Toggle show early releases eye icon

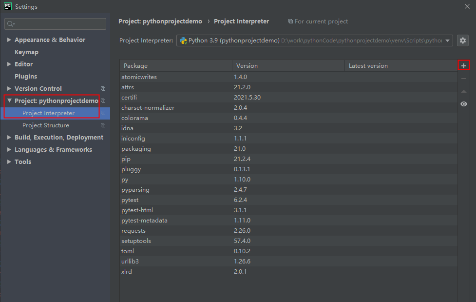[463, 104]
